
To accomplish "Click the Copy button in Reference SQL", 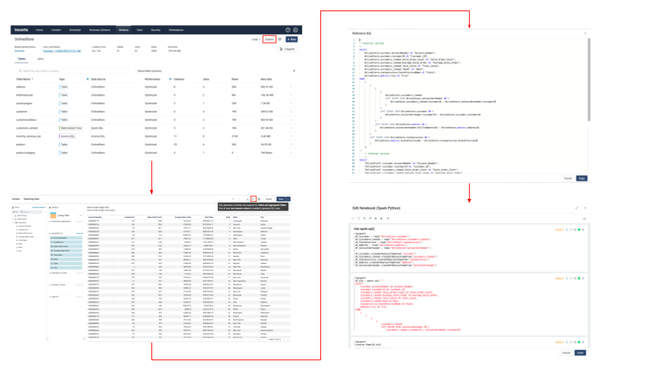I will (581, 179).
